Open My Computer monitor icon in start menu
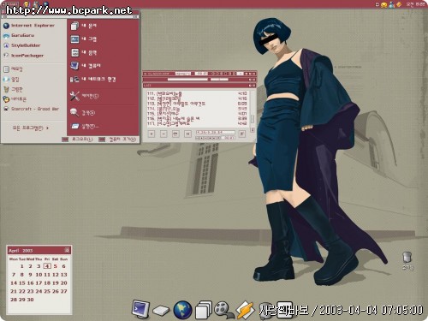 pyautogui.click(x=74, y=66)
